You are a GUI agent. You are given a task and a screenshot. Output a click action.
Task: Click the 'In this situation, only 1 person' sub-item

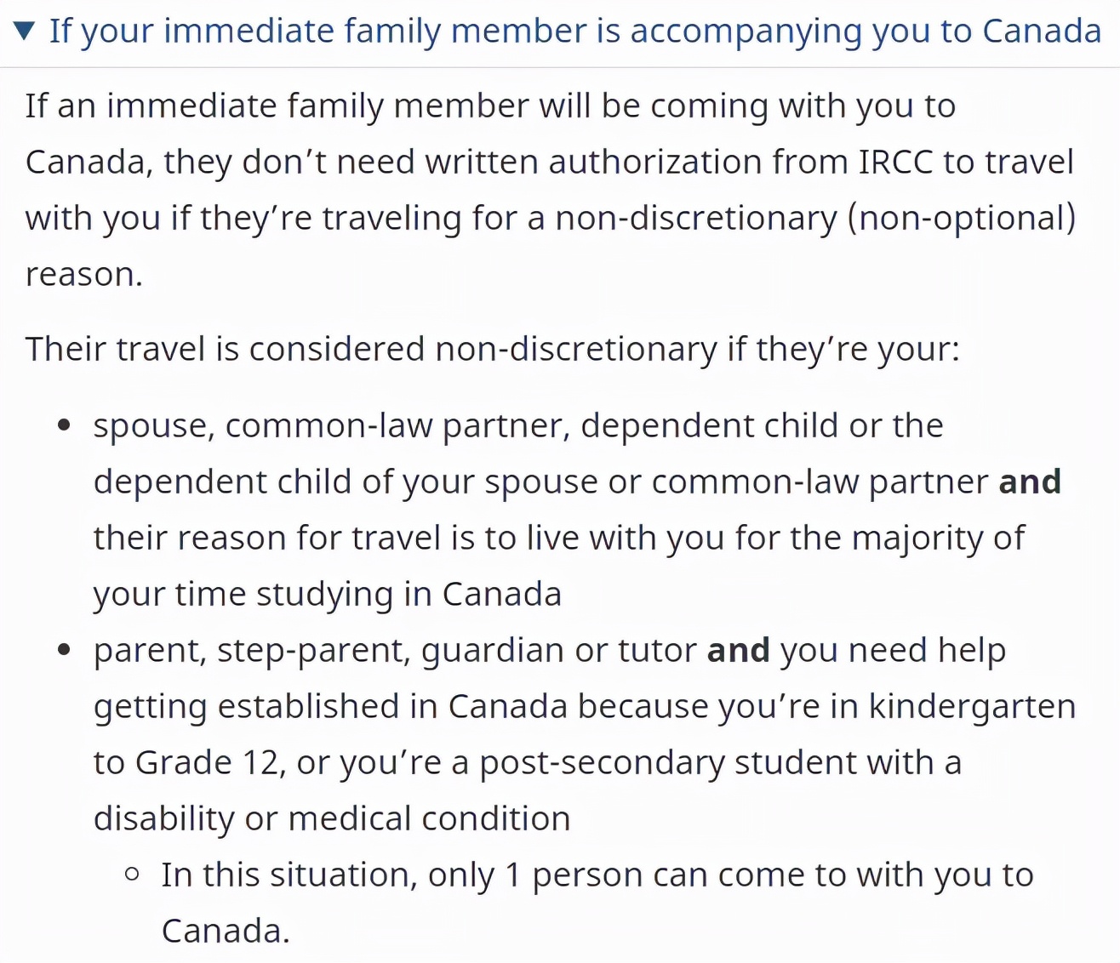596,875
